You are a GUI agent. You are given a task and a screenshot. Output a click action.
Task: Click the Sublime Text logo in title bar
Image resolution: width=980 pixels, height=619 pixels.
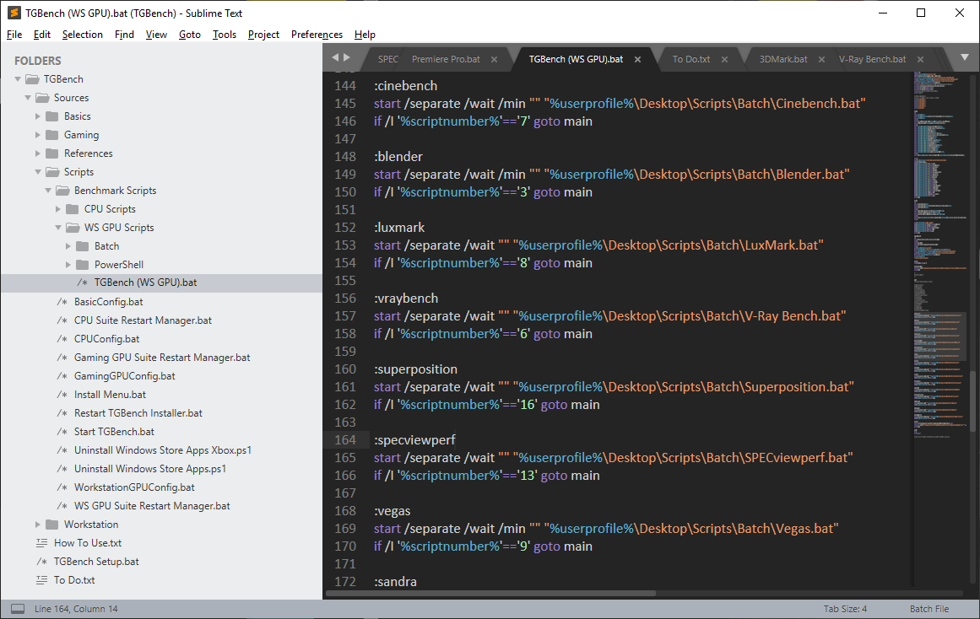[14, 13]
